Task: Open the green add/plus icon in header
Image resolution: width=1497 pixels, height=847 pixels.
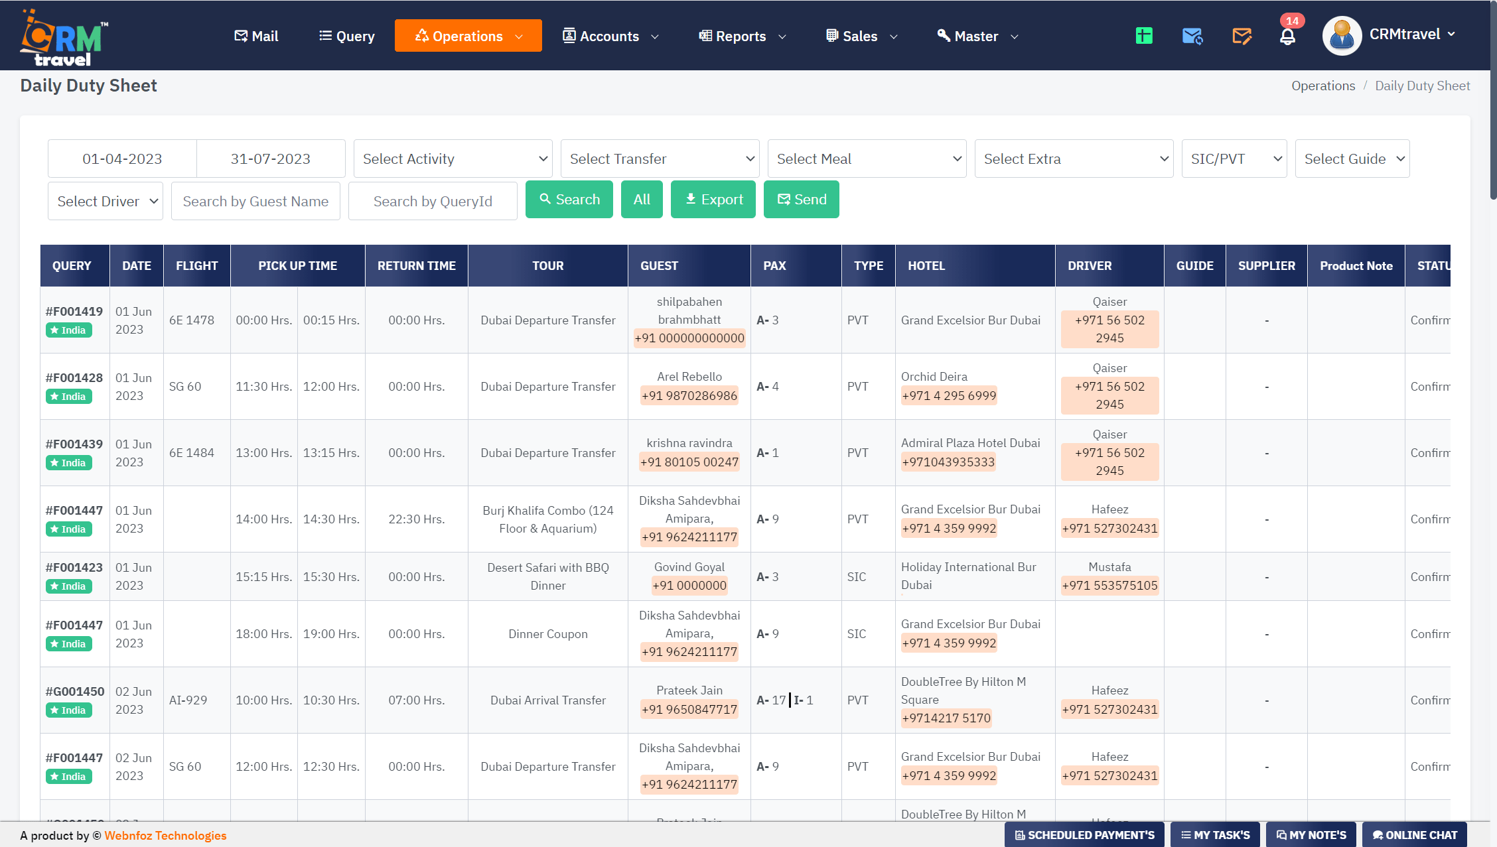Action: 1144,36
